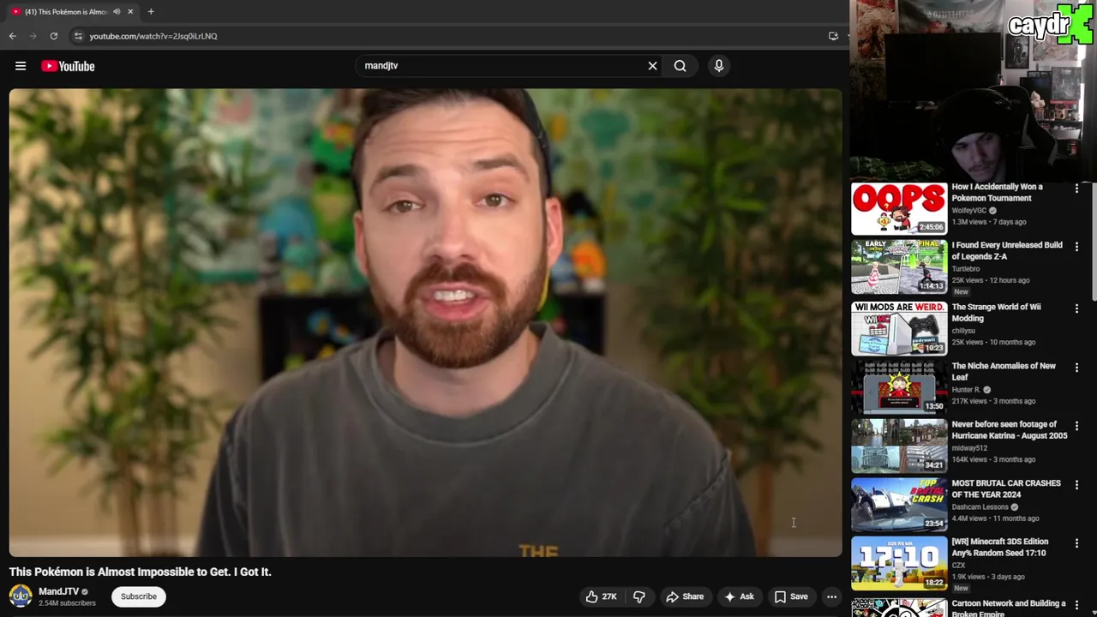The height and width of the screenshot is (617, 1097).
Task: Click Turtlebro channel name
Action: pos(966,268)
